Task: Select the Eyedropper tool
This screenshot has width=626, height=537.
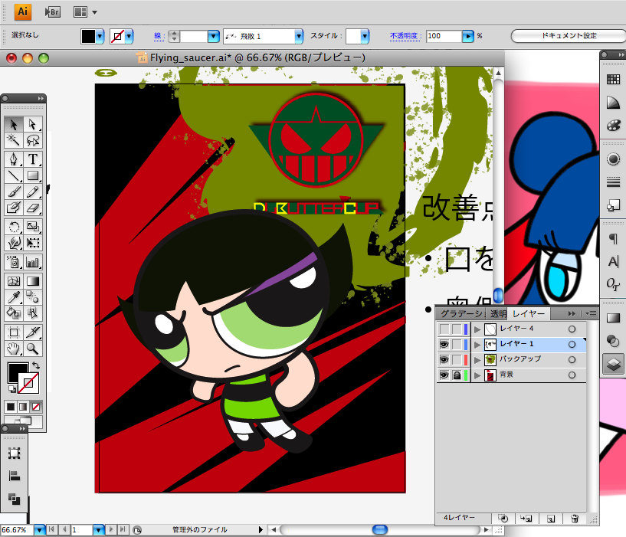Action: 14,297
